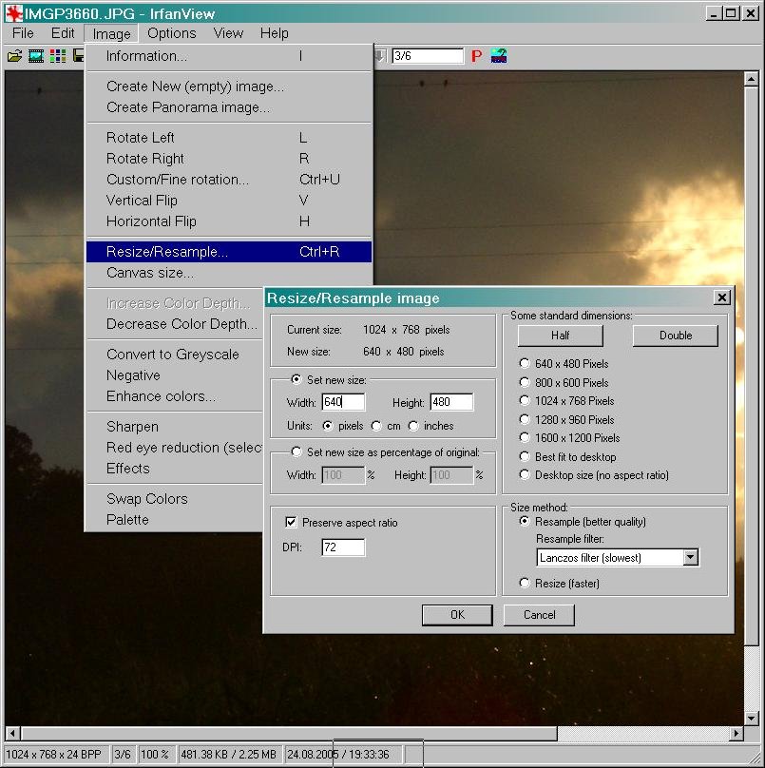Choose Set new size as percentage option

(296, 452)
